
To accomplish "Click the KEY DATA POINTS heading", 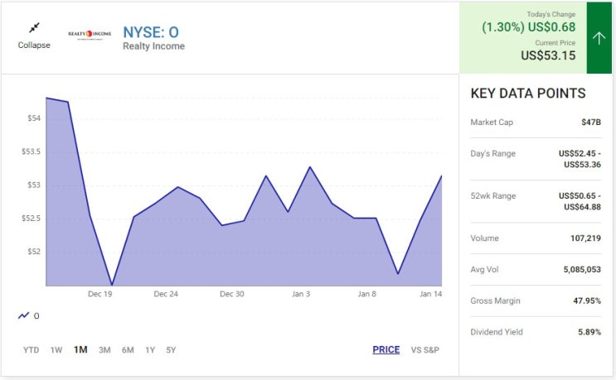I will click(528, 94).
